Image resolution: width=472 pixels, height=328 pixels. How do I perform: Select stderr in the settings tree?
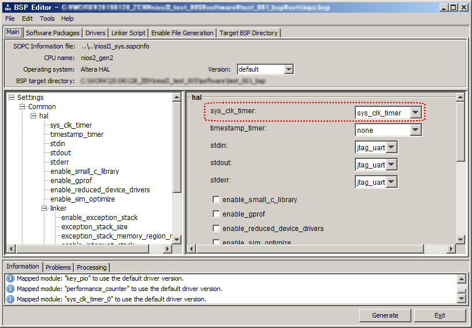click(x=60, y=162)
